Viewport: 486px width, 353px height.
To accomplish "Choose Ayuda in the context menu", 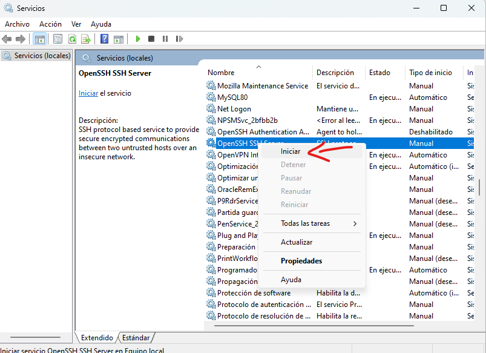I will pyautogui.click(x=312, y=280).
